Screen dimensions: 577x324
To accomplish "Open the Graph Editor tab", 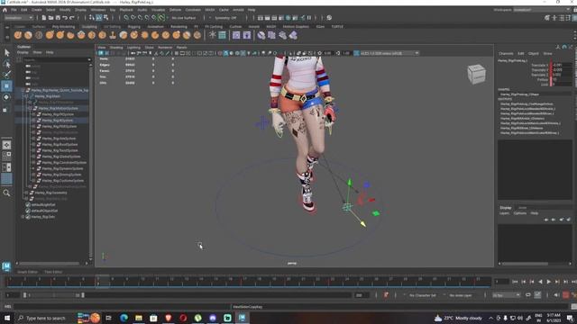I will point(27,272).
